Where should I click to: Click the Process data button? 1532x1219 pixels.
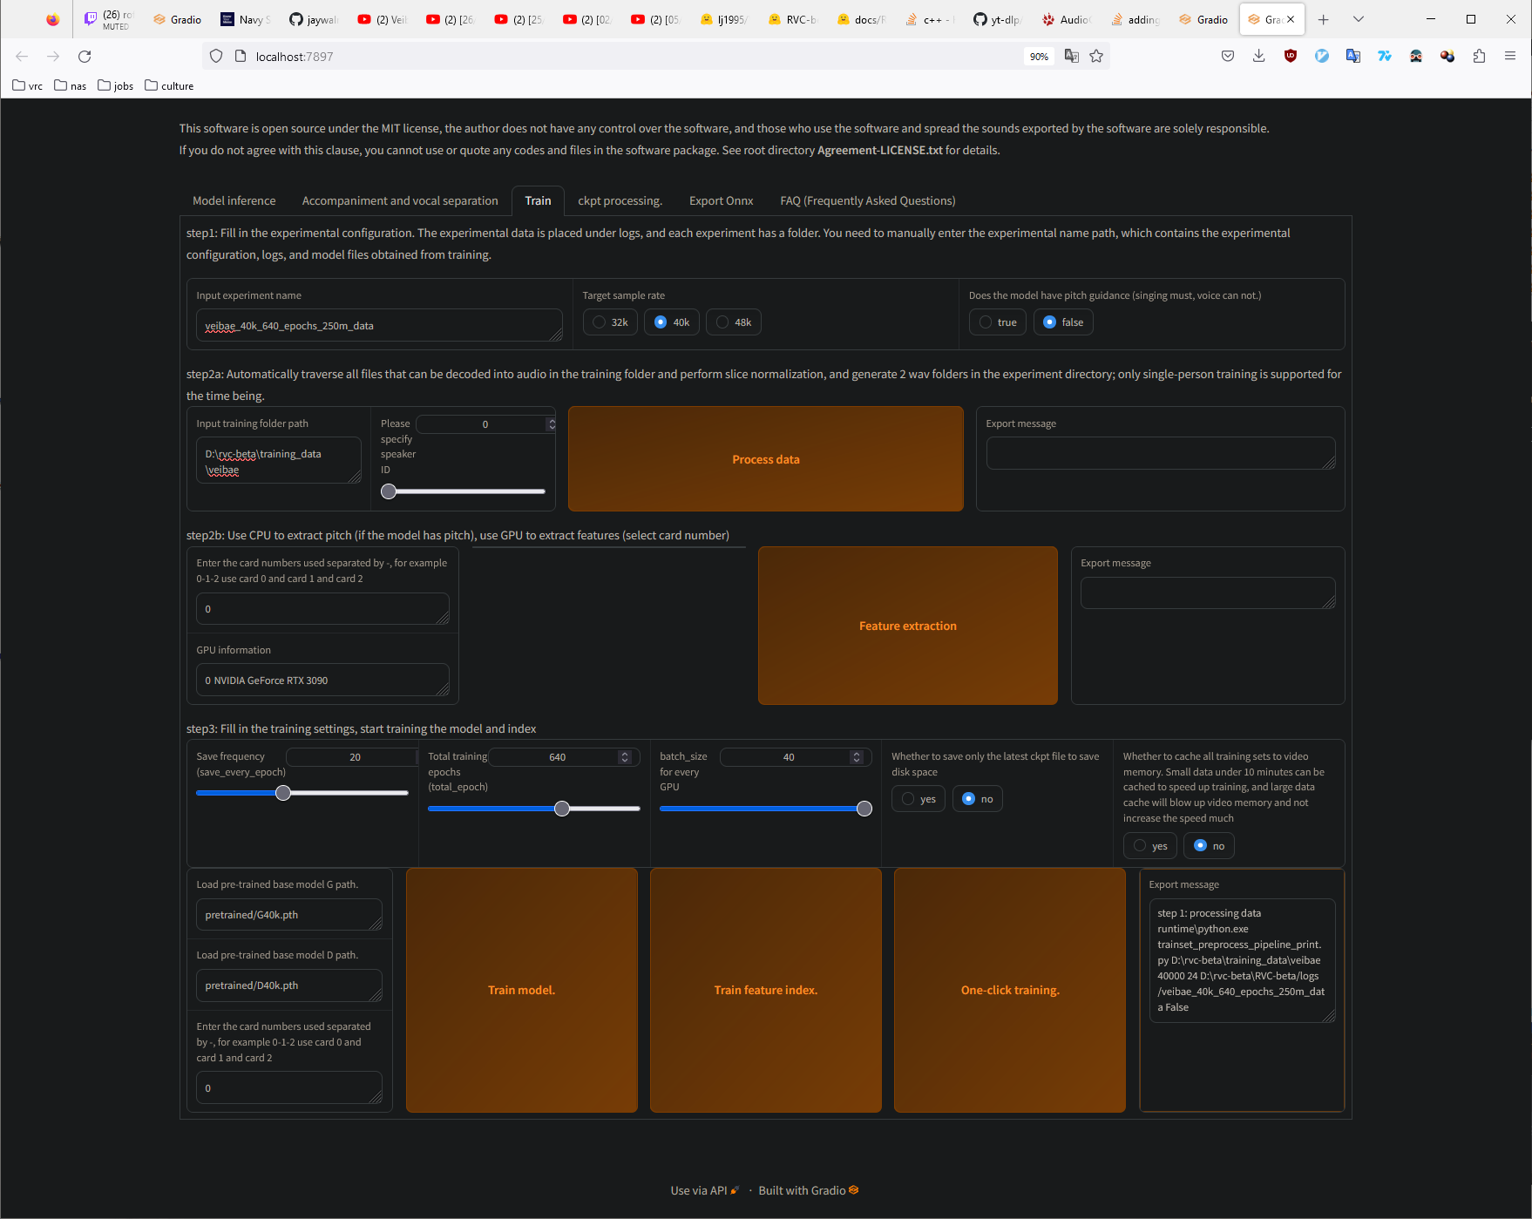765,459
